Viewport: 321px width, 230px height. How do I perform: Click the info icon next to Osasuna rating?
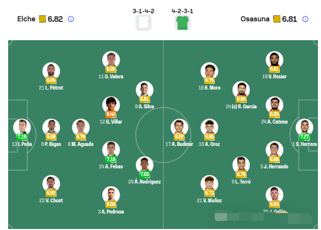(x=305, y=19)
